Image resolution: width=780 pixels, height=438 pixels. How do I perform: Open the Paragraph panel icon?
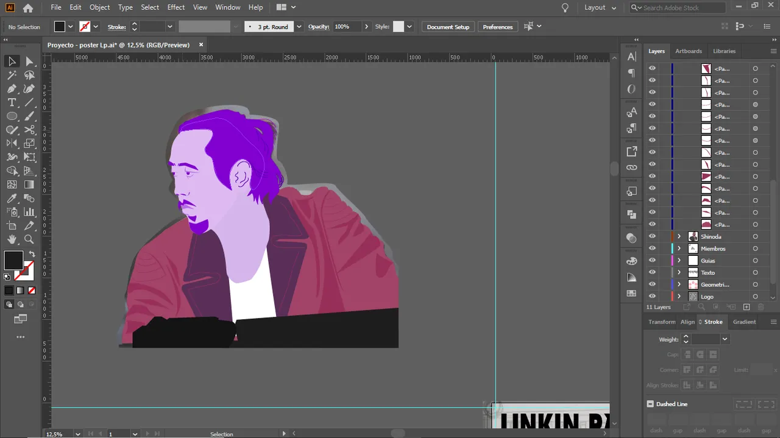tap(632, 73)
